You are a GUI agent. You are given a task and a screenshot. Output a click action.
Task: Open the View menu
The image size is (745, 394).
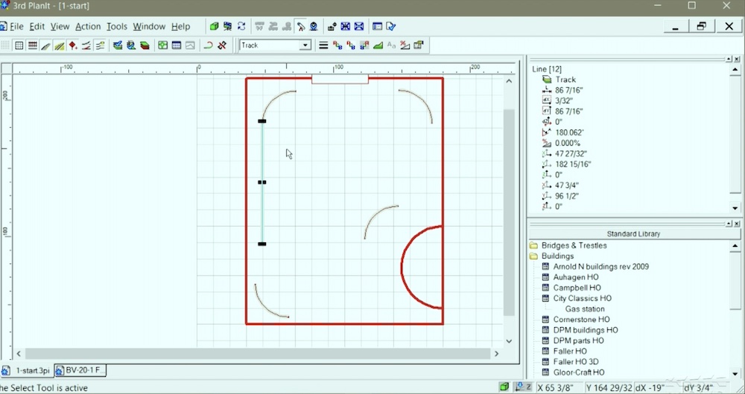[x=60, y=27]
